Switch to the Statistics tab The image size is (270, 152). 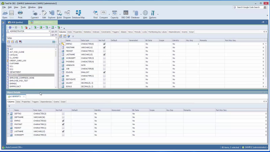click(87, 32)
